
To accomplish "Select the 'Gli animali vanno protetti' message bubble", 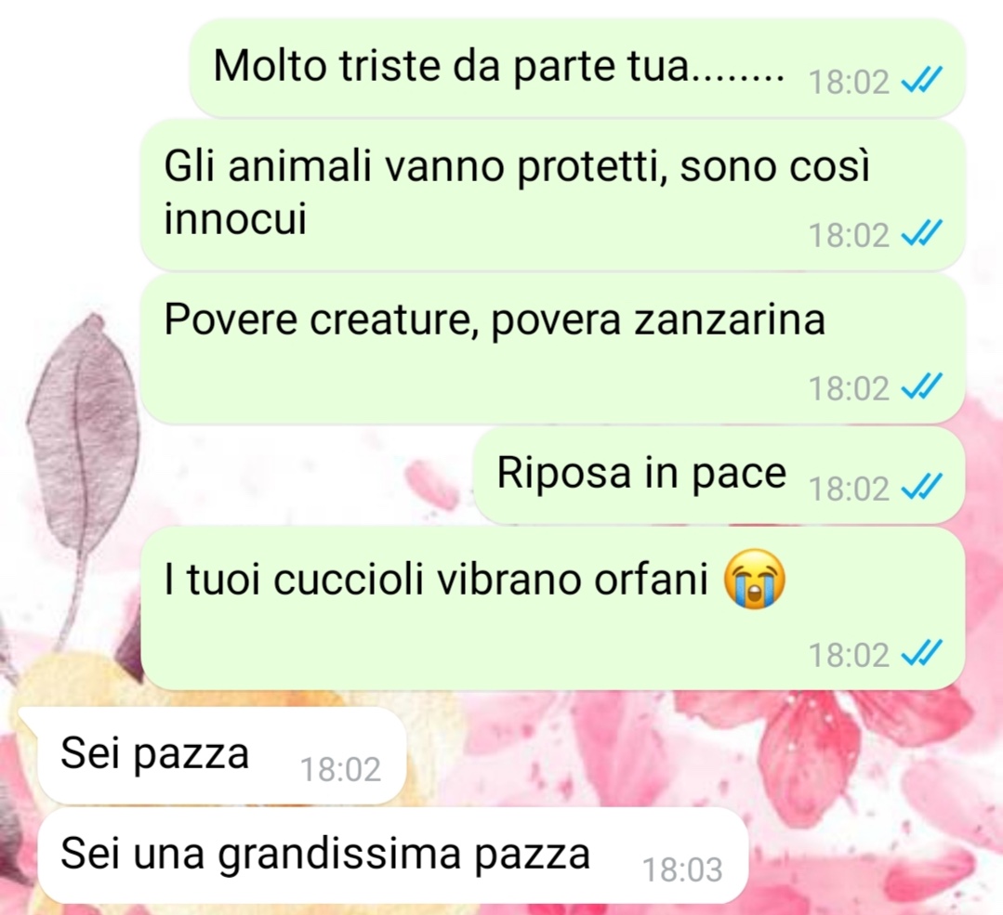I will (552, 195).
